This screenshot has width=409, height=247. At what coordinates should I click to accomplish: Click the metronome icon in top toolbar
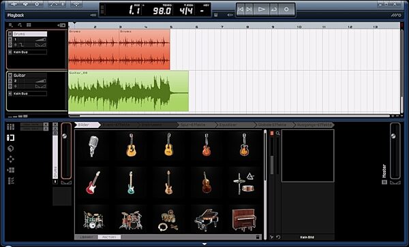tap(63, 4)
